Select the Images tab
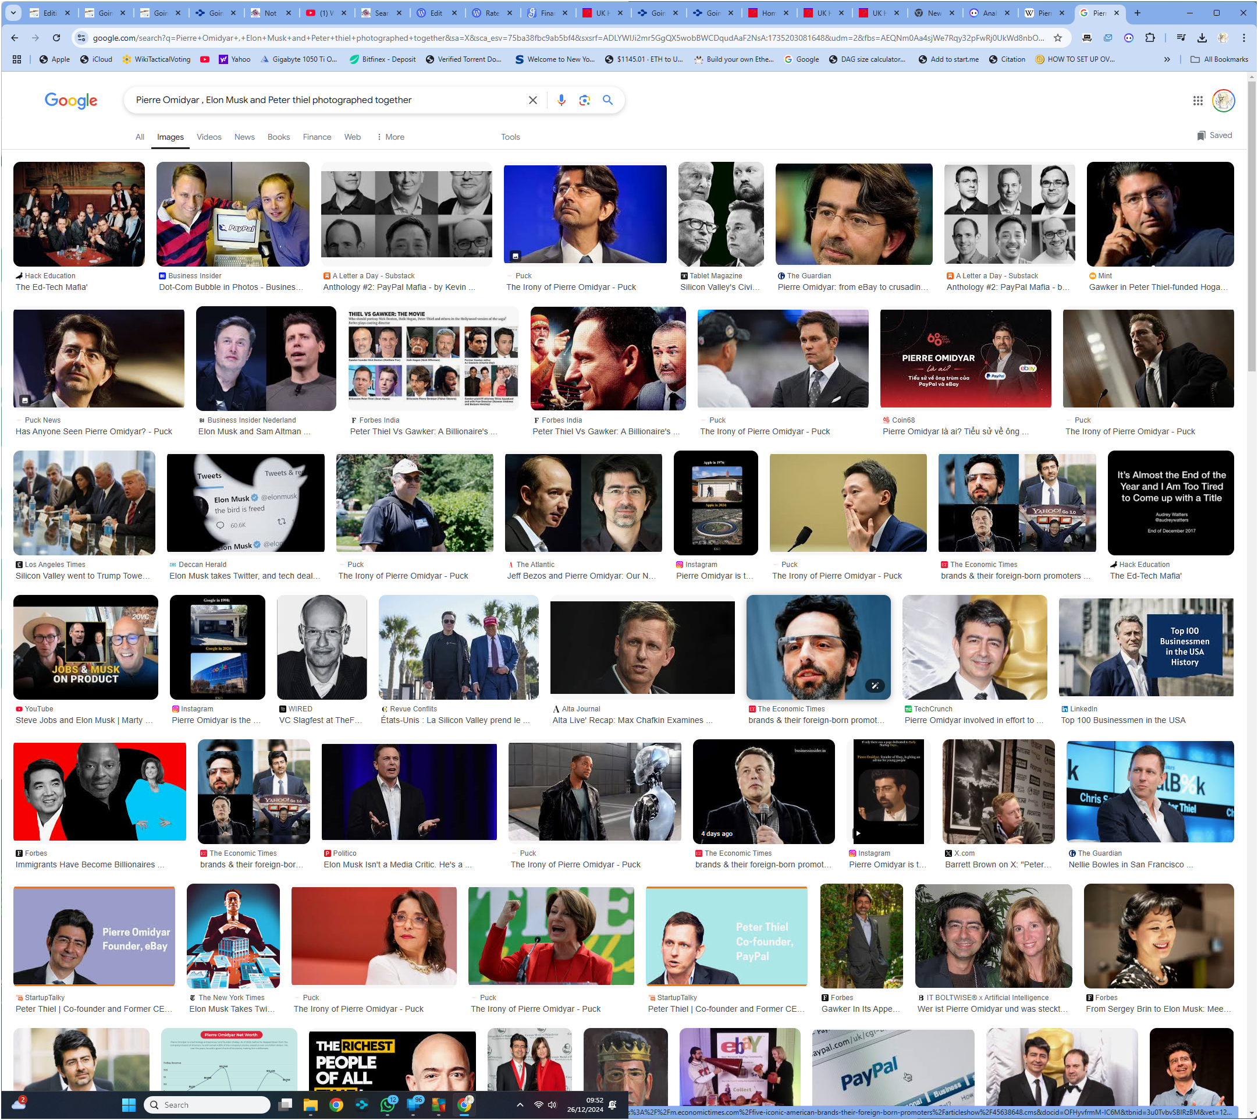Image resolution: width=1258 pixels, height=1120 pixels. pos(170,137)
